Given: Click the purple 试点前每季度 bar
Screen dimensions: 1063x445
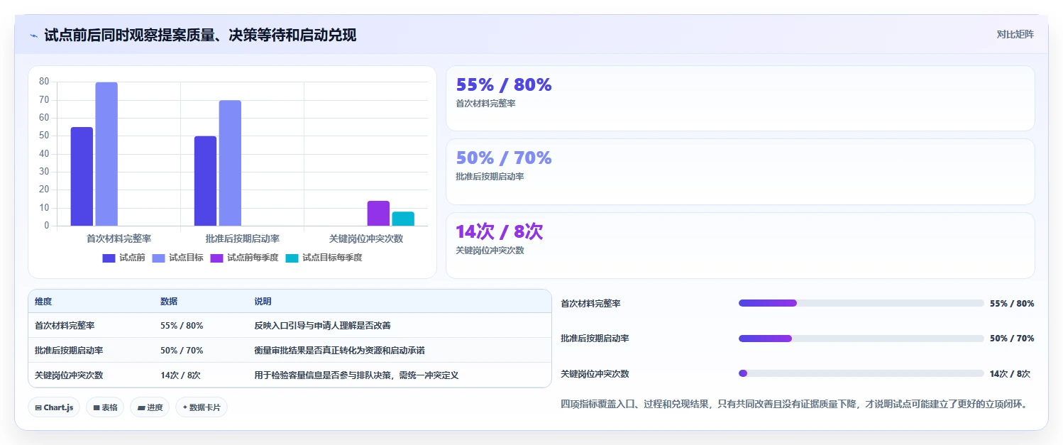Looking at the screenshot, I should (x=378, y=214).
